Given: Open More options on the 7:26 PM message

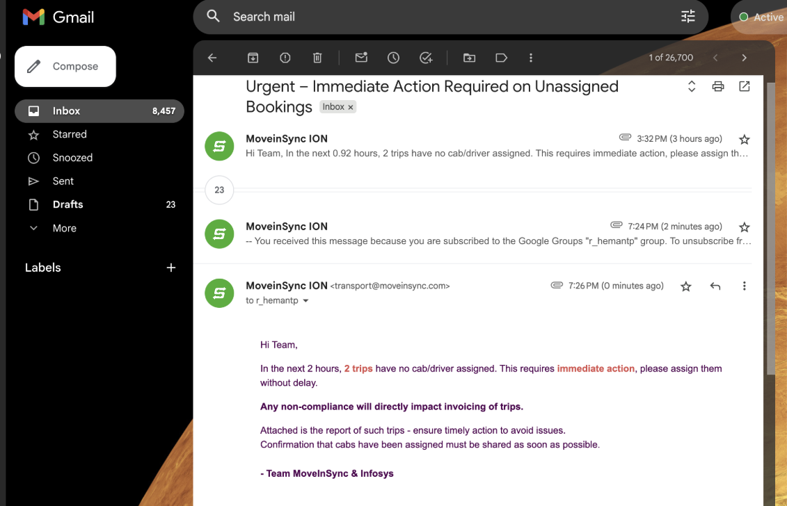Looking at the screenshot, I should tap(745, 286).
